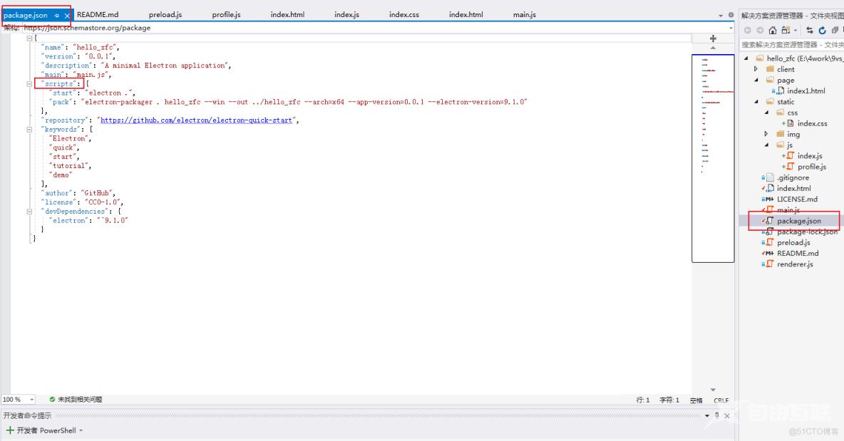This screenshot has height=441, width=844.
Task: Click the Refresh icon in Solution Explorer toolbar
Action: [822, 30]
